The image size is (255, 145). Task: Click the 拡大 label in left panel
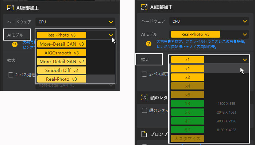click(x=11, y=60)
